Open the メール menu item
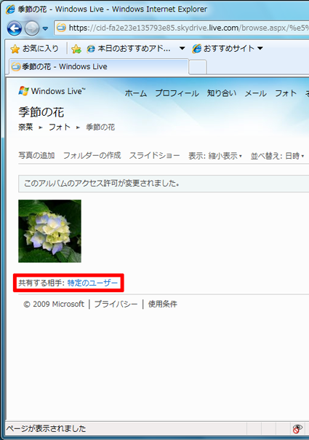The height and width of the screenshot is (440, 309). tap(255, 93)
